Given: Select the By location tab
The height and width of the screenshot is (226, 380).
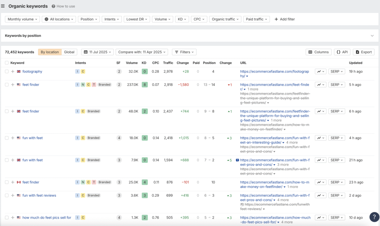Looking at the screenshot, I should click(50, 52).
